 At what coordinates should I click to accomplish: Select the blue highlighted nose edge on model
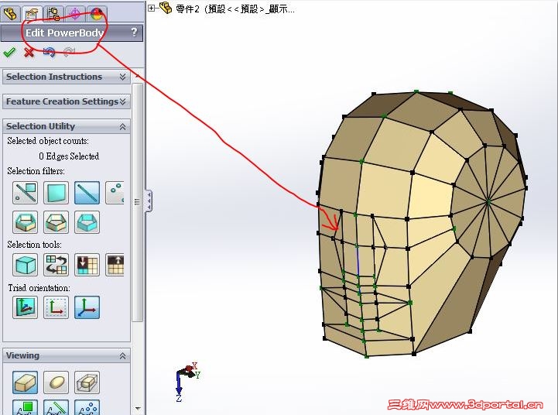click(358, 262)
